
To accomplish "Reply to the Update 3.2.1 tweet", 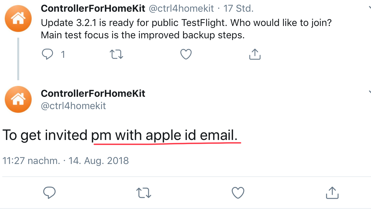I will 48,54.
